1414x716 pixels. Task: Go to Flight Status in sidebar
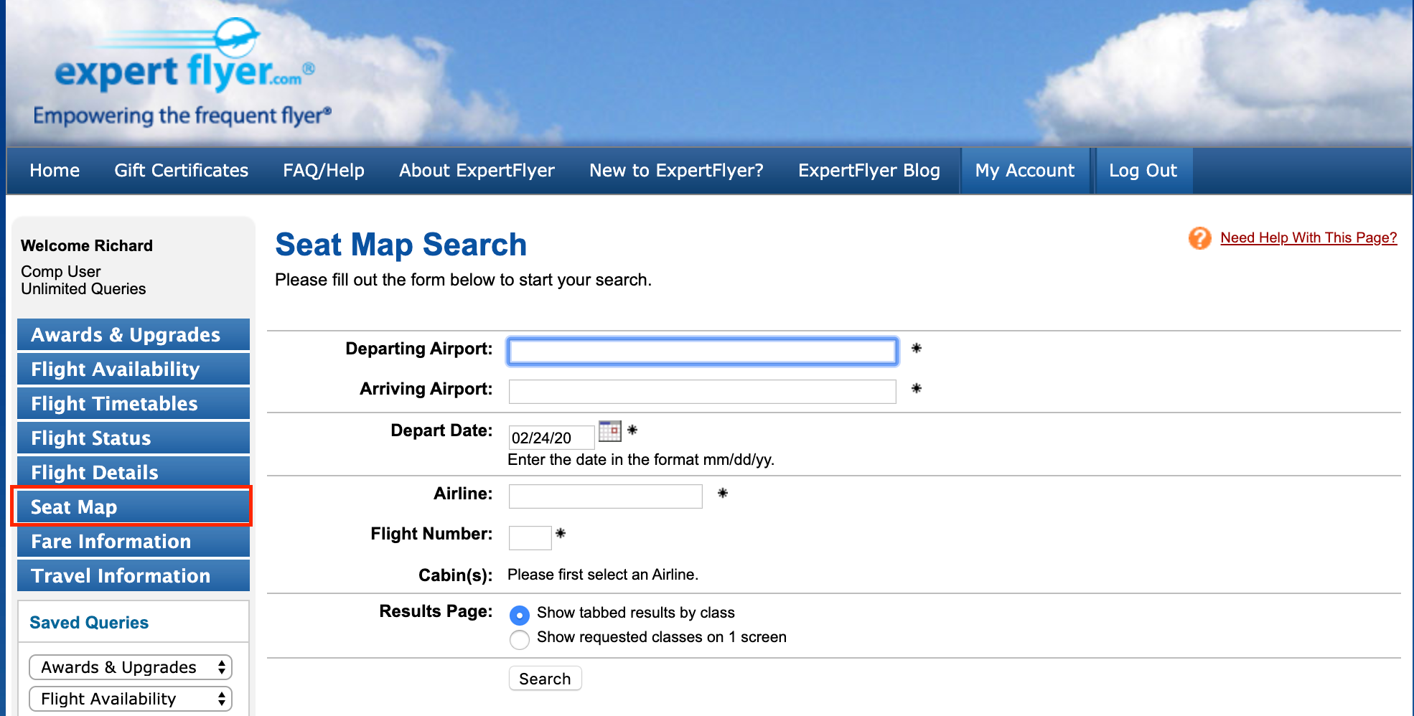click(134, 438)
